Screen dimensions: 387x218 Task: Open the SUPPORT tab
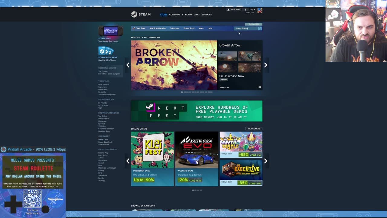coord(207,15)
